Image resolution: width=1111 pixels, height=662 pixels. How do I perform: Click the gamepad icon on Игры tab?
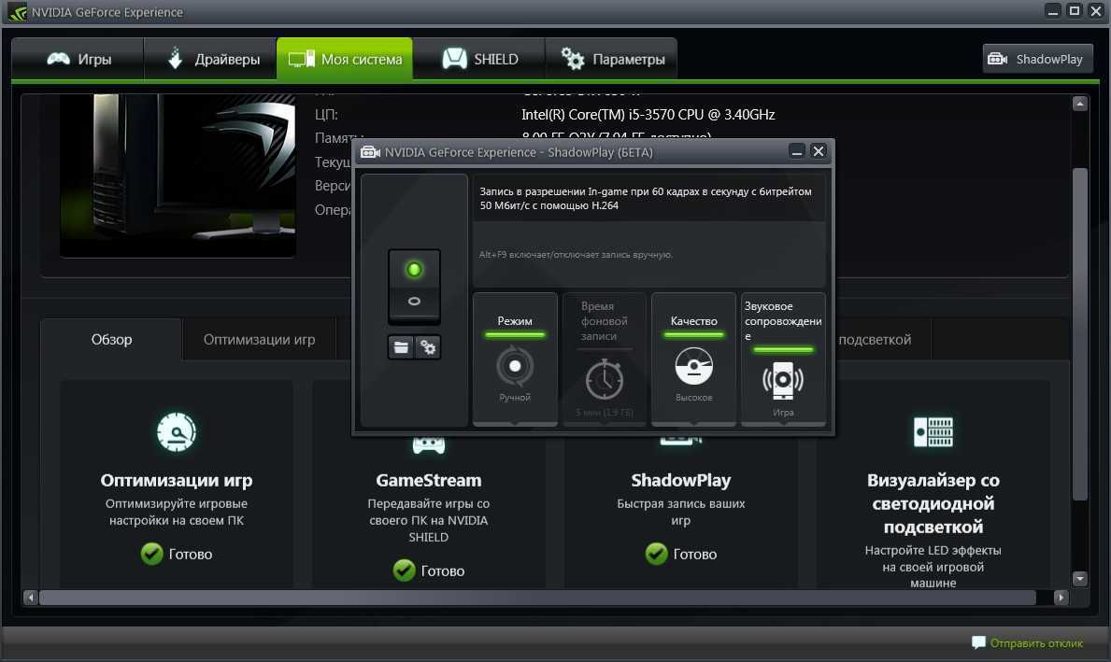click(58, 59)
